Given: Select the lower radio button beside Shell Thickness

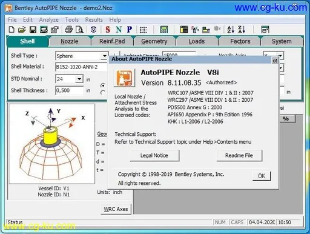Looking at the screenshot, I should coord(103,93).
